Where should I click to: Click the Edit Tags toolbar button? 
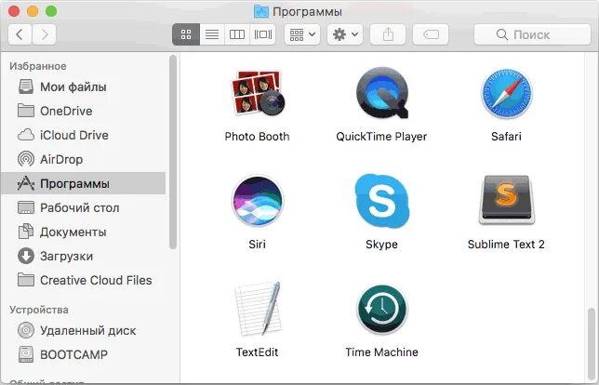(x=431, y=34)
